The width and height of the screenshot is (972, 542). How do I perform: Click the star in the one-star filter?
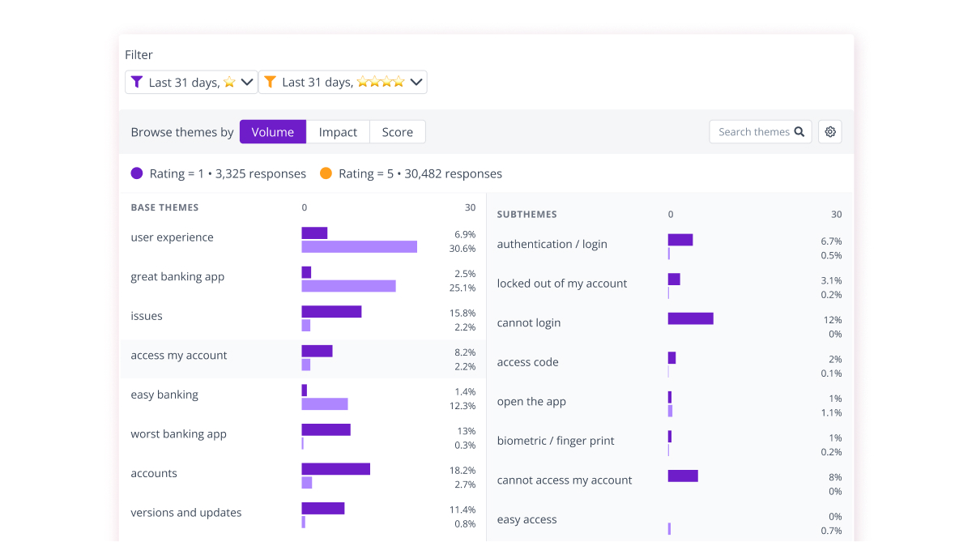click(228, 81)
